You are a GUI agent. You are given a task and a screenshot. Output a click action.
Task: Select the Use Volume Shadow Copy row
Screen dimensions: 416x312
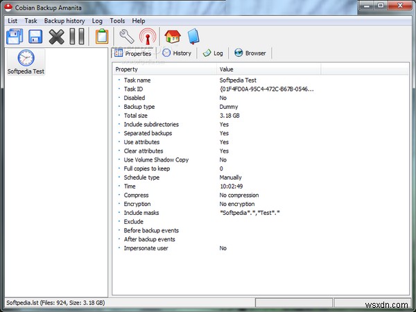261,159
